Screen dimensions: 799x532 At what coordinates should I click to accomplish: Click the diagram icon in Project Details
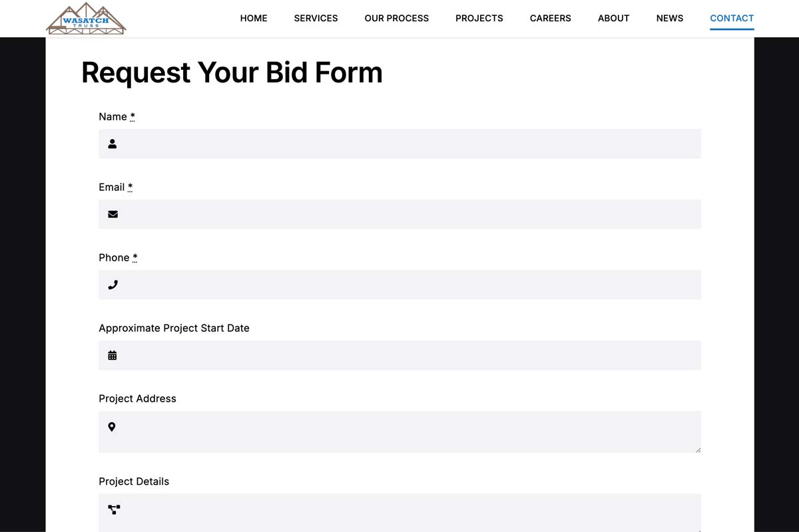[x=114, y=509]
